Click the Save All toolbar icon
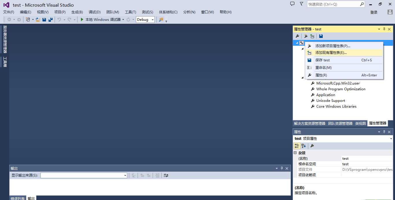Screen dimensions: 395x200 click(51, 19)
